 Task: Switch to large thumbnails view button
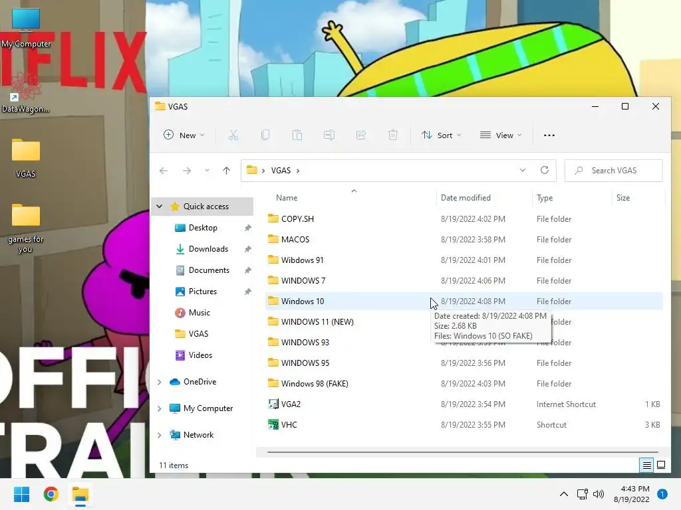(x=661, y=466)
